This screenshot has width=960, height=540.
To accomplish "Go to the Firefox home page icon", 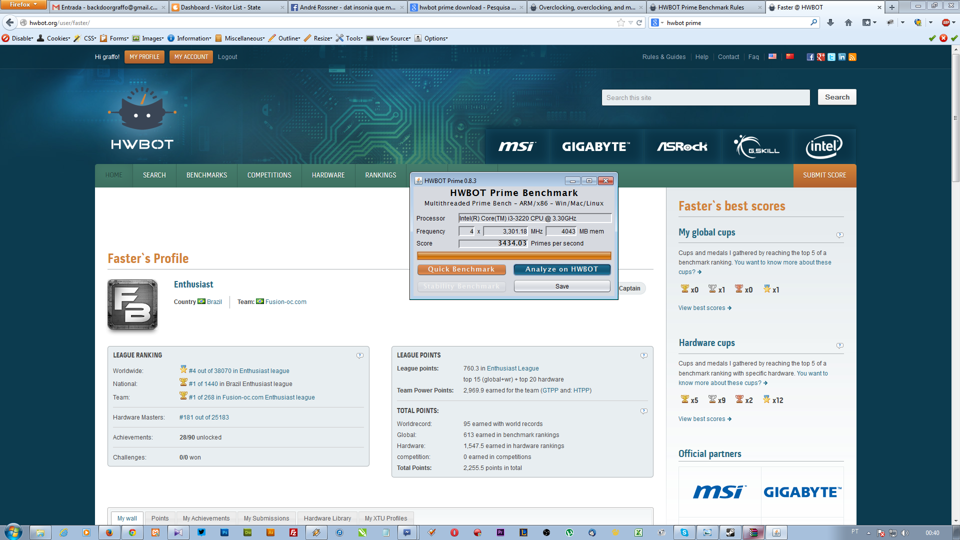I will pos(848,22).
